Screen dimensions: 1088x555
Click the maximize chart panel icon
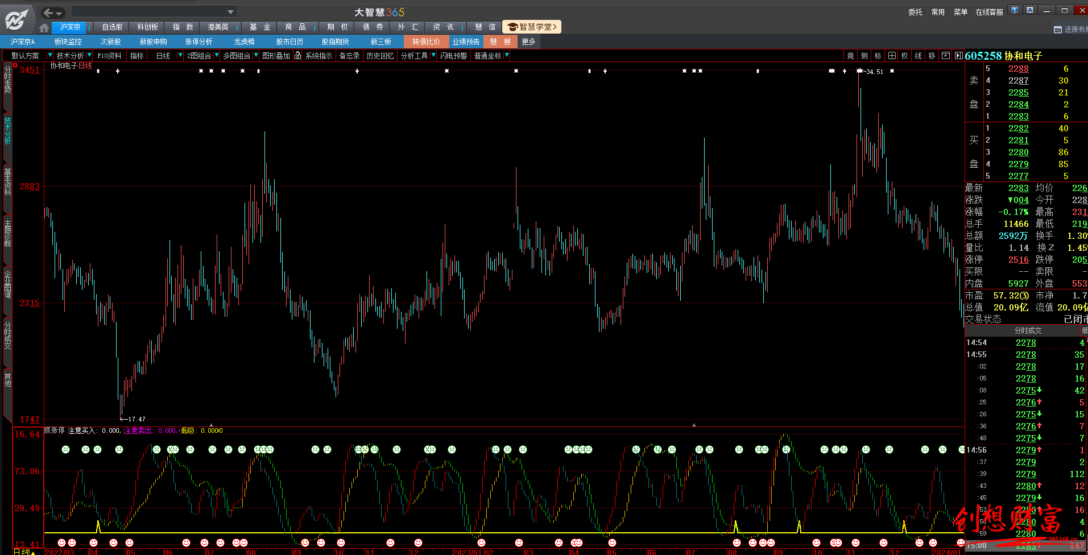point(946,56)
